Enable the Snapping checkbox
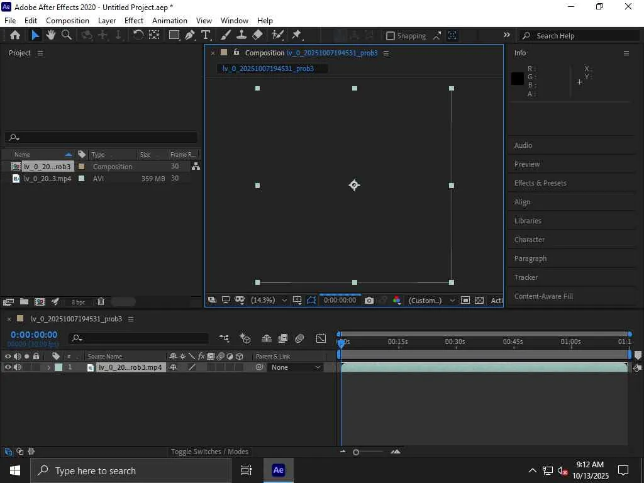Image resolution: width=644 pixels, height=483 pixels. click(391, 36)
